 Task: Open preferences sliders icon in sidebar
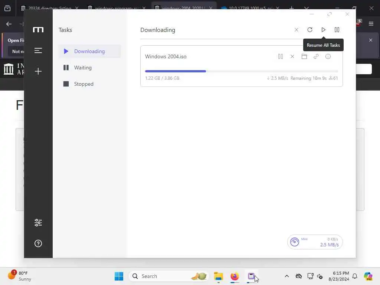tap(38, 223)
